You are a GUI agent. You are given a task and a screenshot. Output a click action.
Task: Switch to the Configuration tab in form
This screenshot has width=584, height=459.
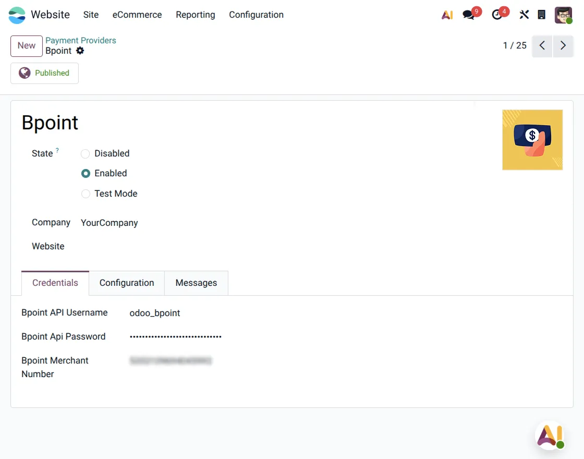pos(127,283)
